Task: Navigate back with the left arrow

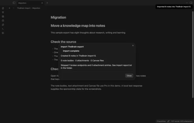Action: point(9,8)
